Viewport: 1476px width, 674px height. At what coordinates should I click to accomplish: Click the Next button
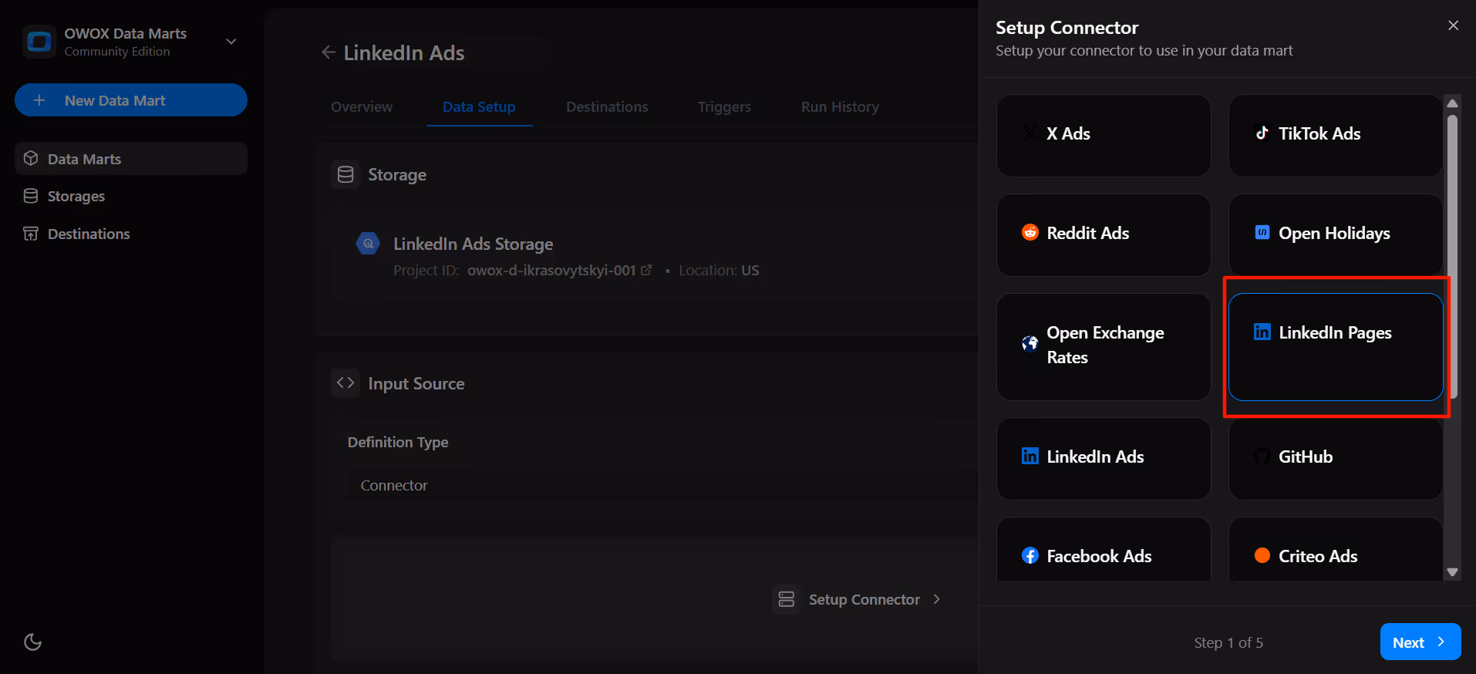point(1420,642)
